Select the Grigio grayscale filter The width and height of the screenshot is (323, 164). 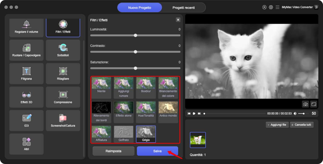(146, 134)
